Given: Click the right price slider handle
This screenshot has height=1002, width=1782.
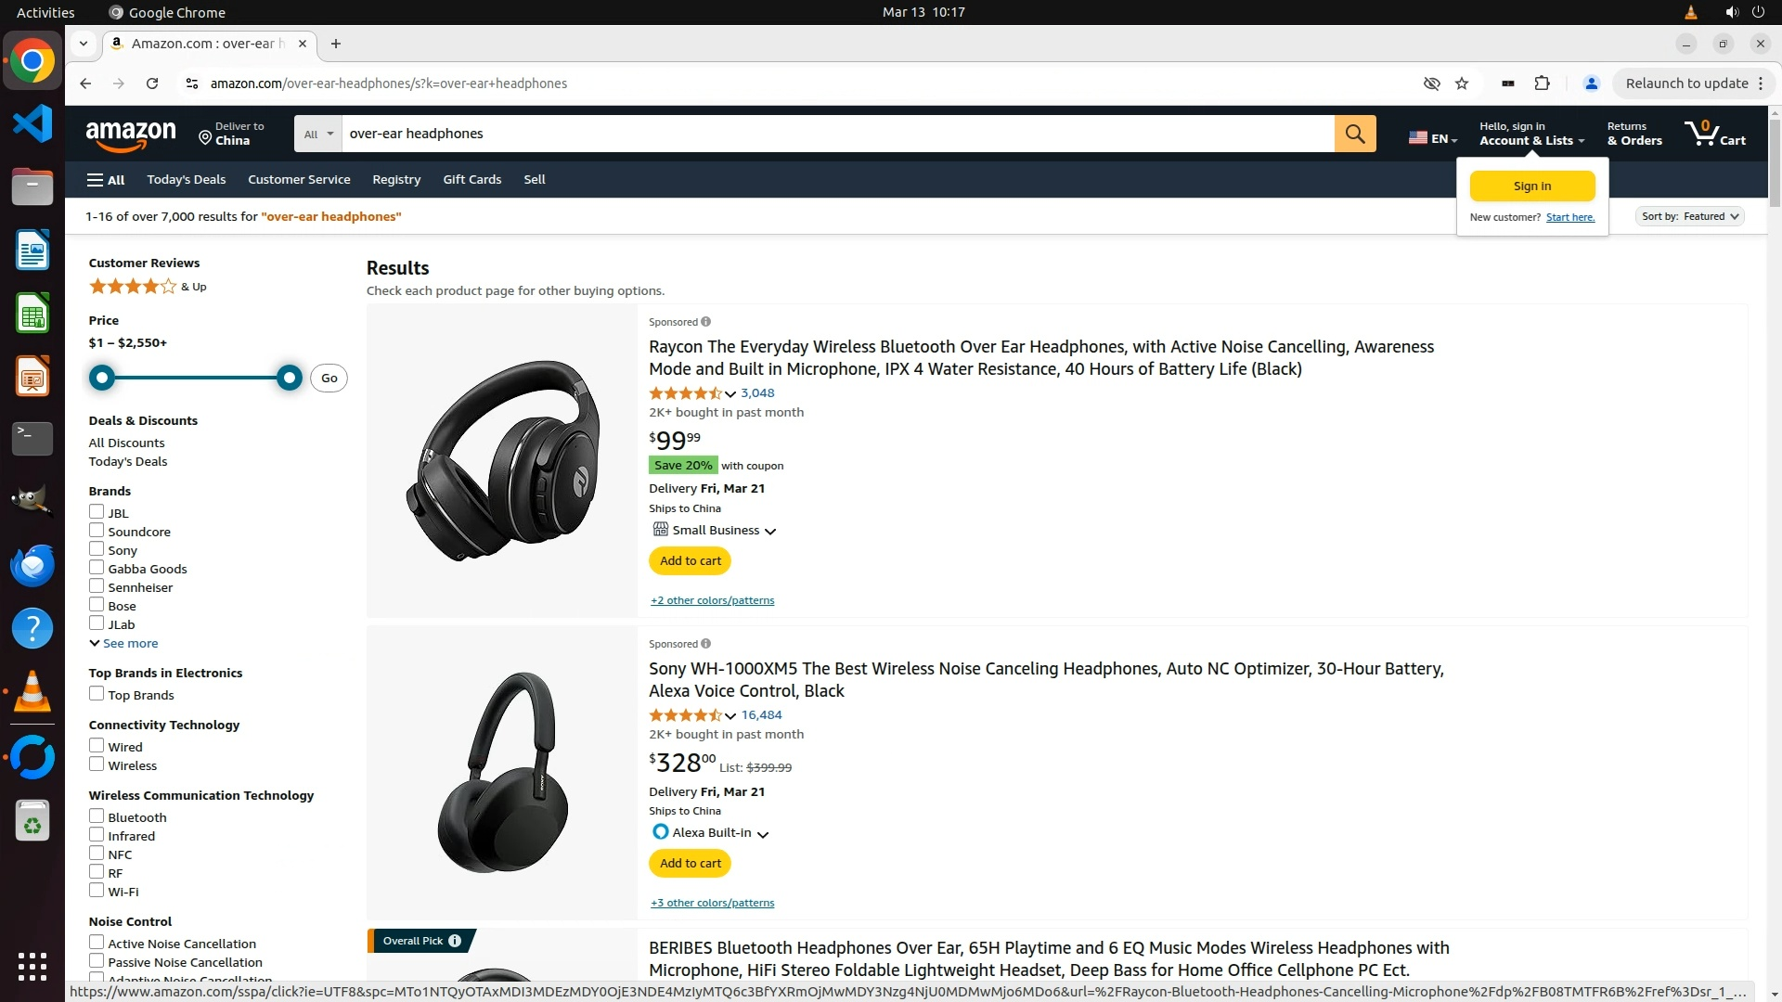Looking at the screenshot, I should [290, 378].
